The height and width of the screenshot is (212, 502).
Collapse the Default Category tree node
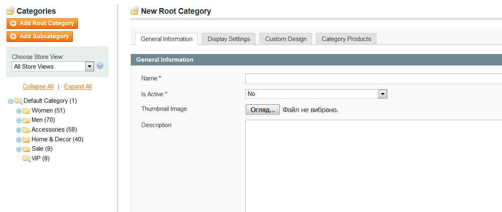click(11, 101)
